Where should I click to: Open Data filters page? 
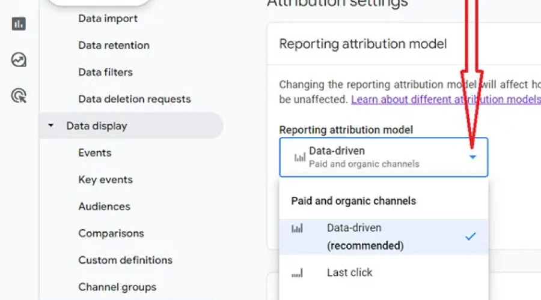106,72
